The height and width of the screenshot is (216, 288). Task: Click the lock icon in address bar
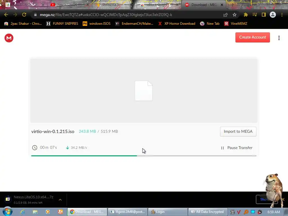(x=35, y=15)
